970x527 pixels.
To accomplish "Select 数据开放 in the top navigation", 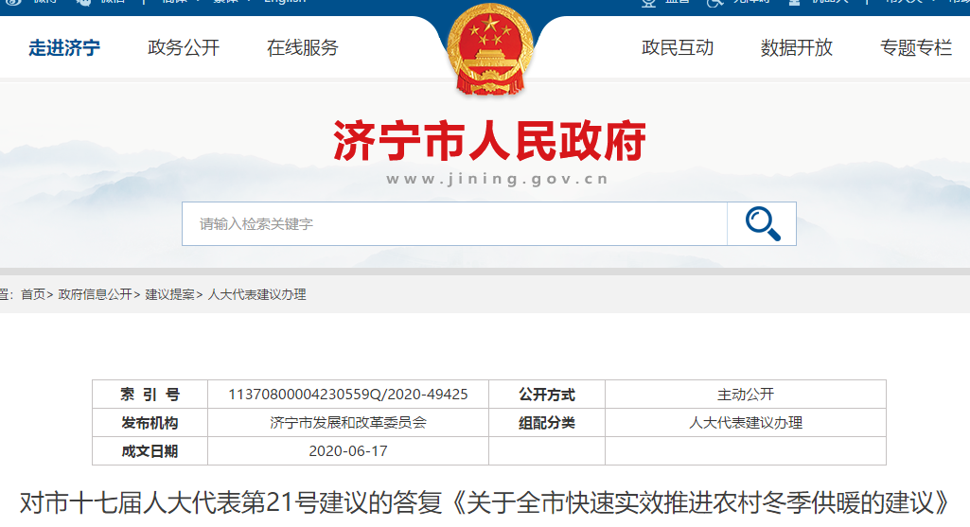I will tap(797, 48).
